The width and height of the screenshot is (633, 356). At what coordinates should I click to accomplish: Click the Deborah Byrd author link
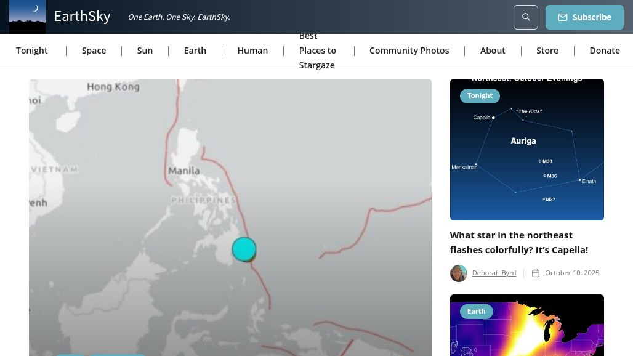494,273
